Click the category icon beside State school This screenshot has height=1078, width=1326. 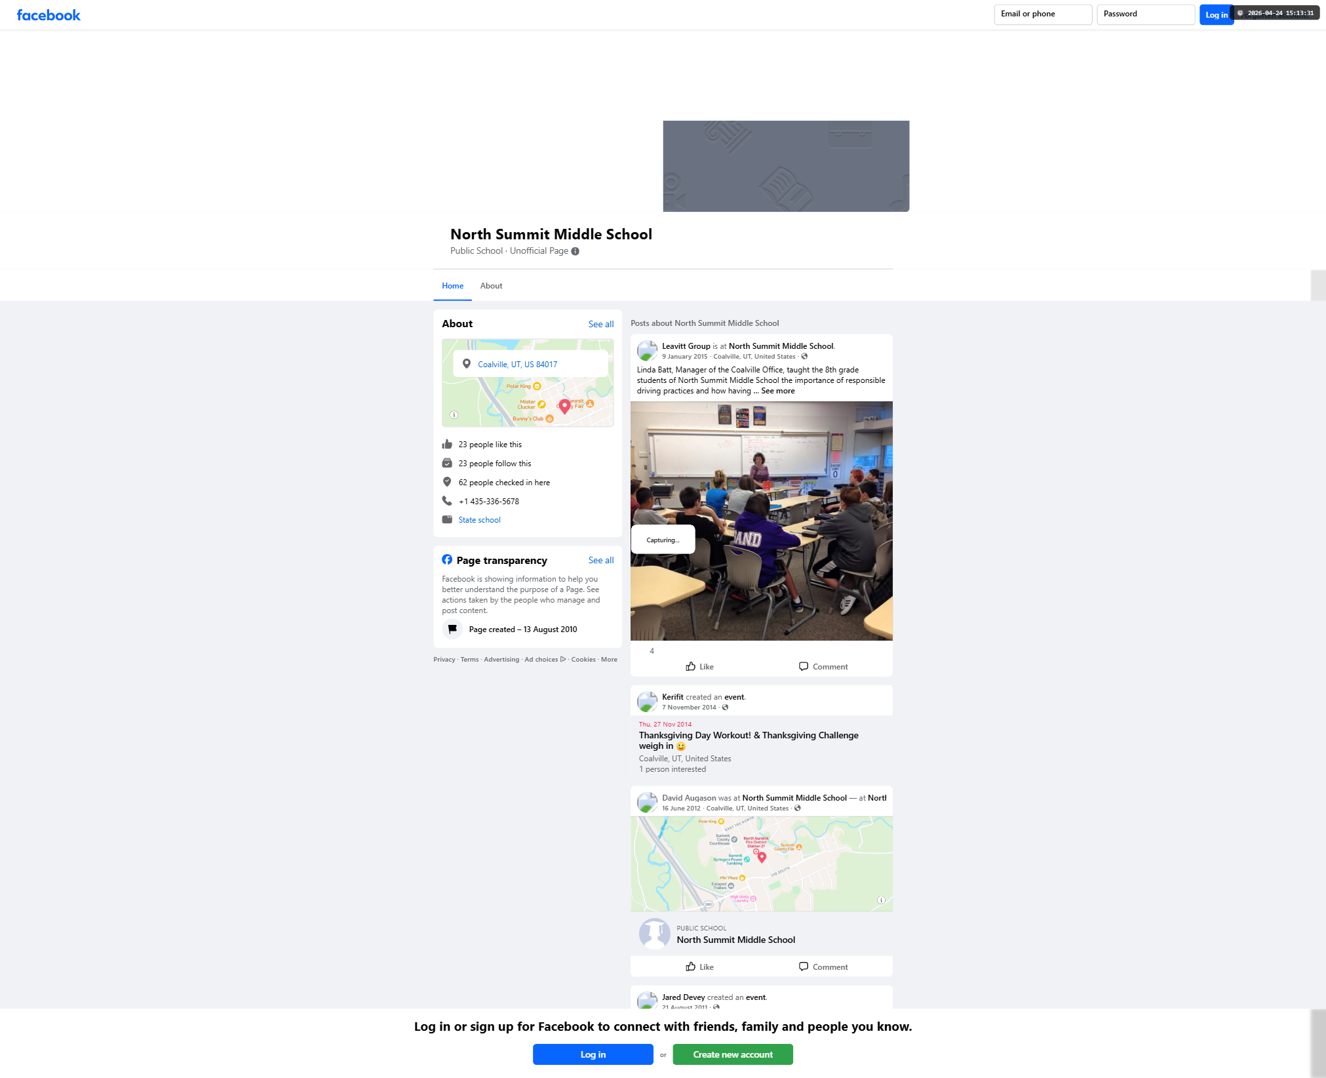click(x=447, y=520)
